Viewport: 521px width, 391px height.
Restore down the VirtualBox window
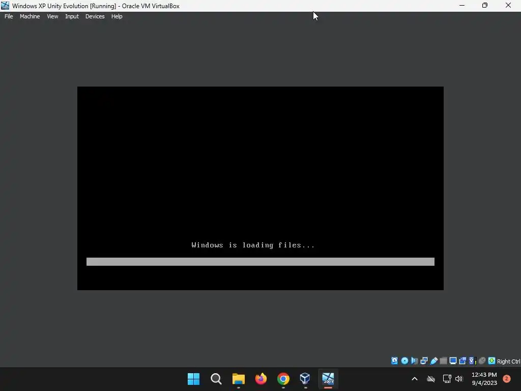(x=485, y=5)
